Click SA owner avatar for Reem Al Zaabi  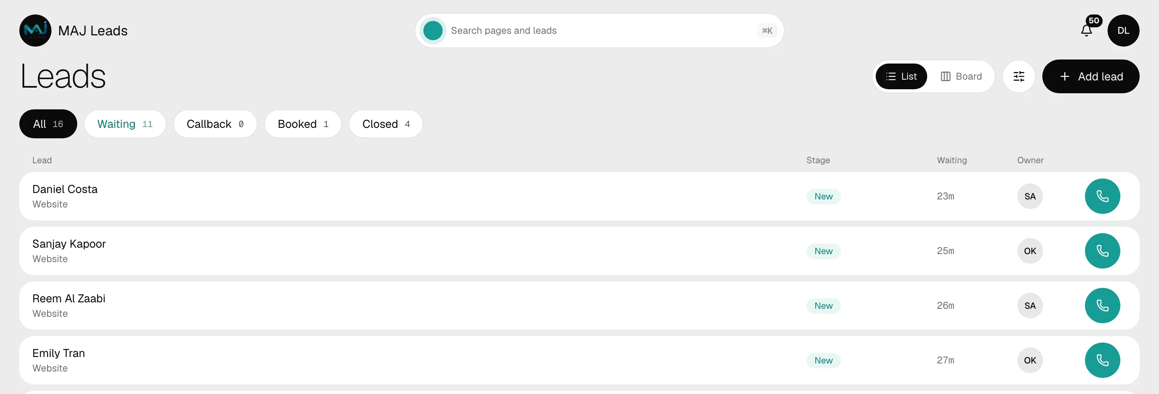pyautogui.click(x=1030, y=306)
